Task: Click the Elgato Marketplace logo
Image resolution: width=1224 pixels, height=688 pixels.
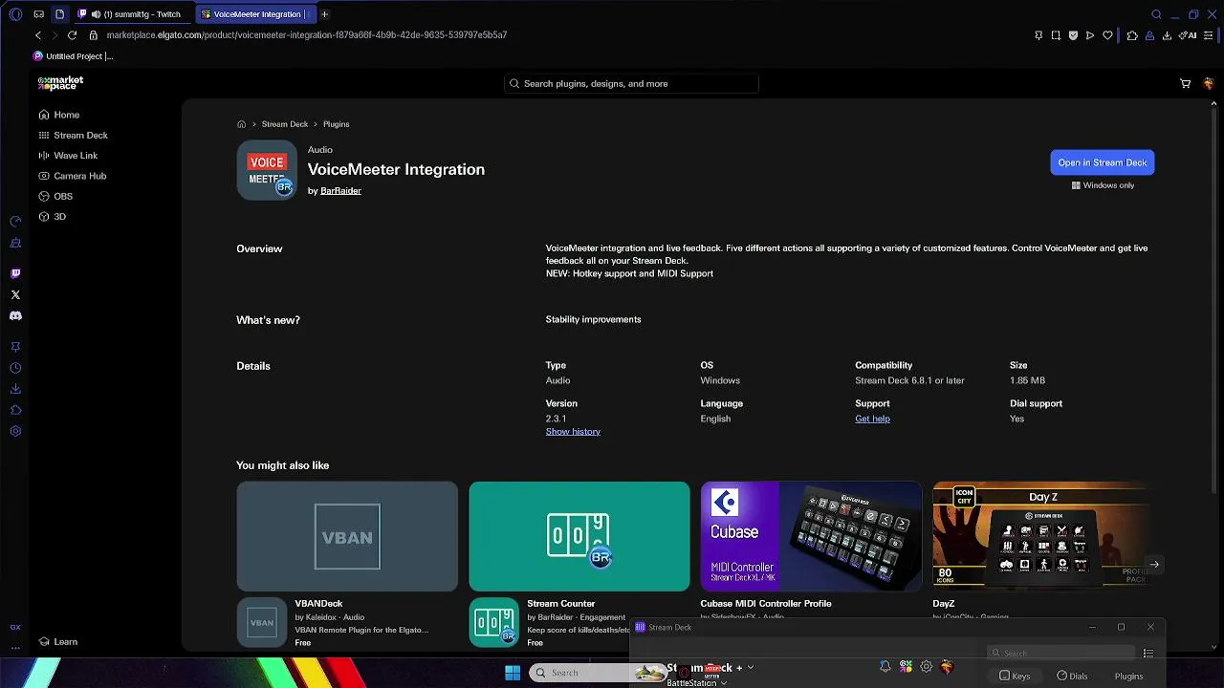Action: tap(60, 83)
